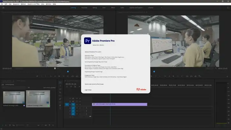Click Export Frame camera icon

point(196,76)
